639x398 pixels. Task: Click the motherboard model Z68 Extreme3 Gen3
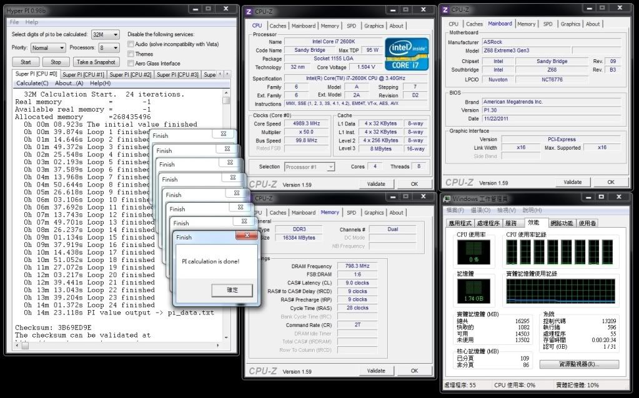click(527, 51)
